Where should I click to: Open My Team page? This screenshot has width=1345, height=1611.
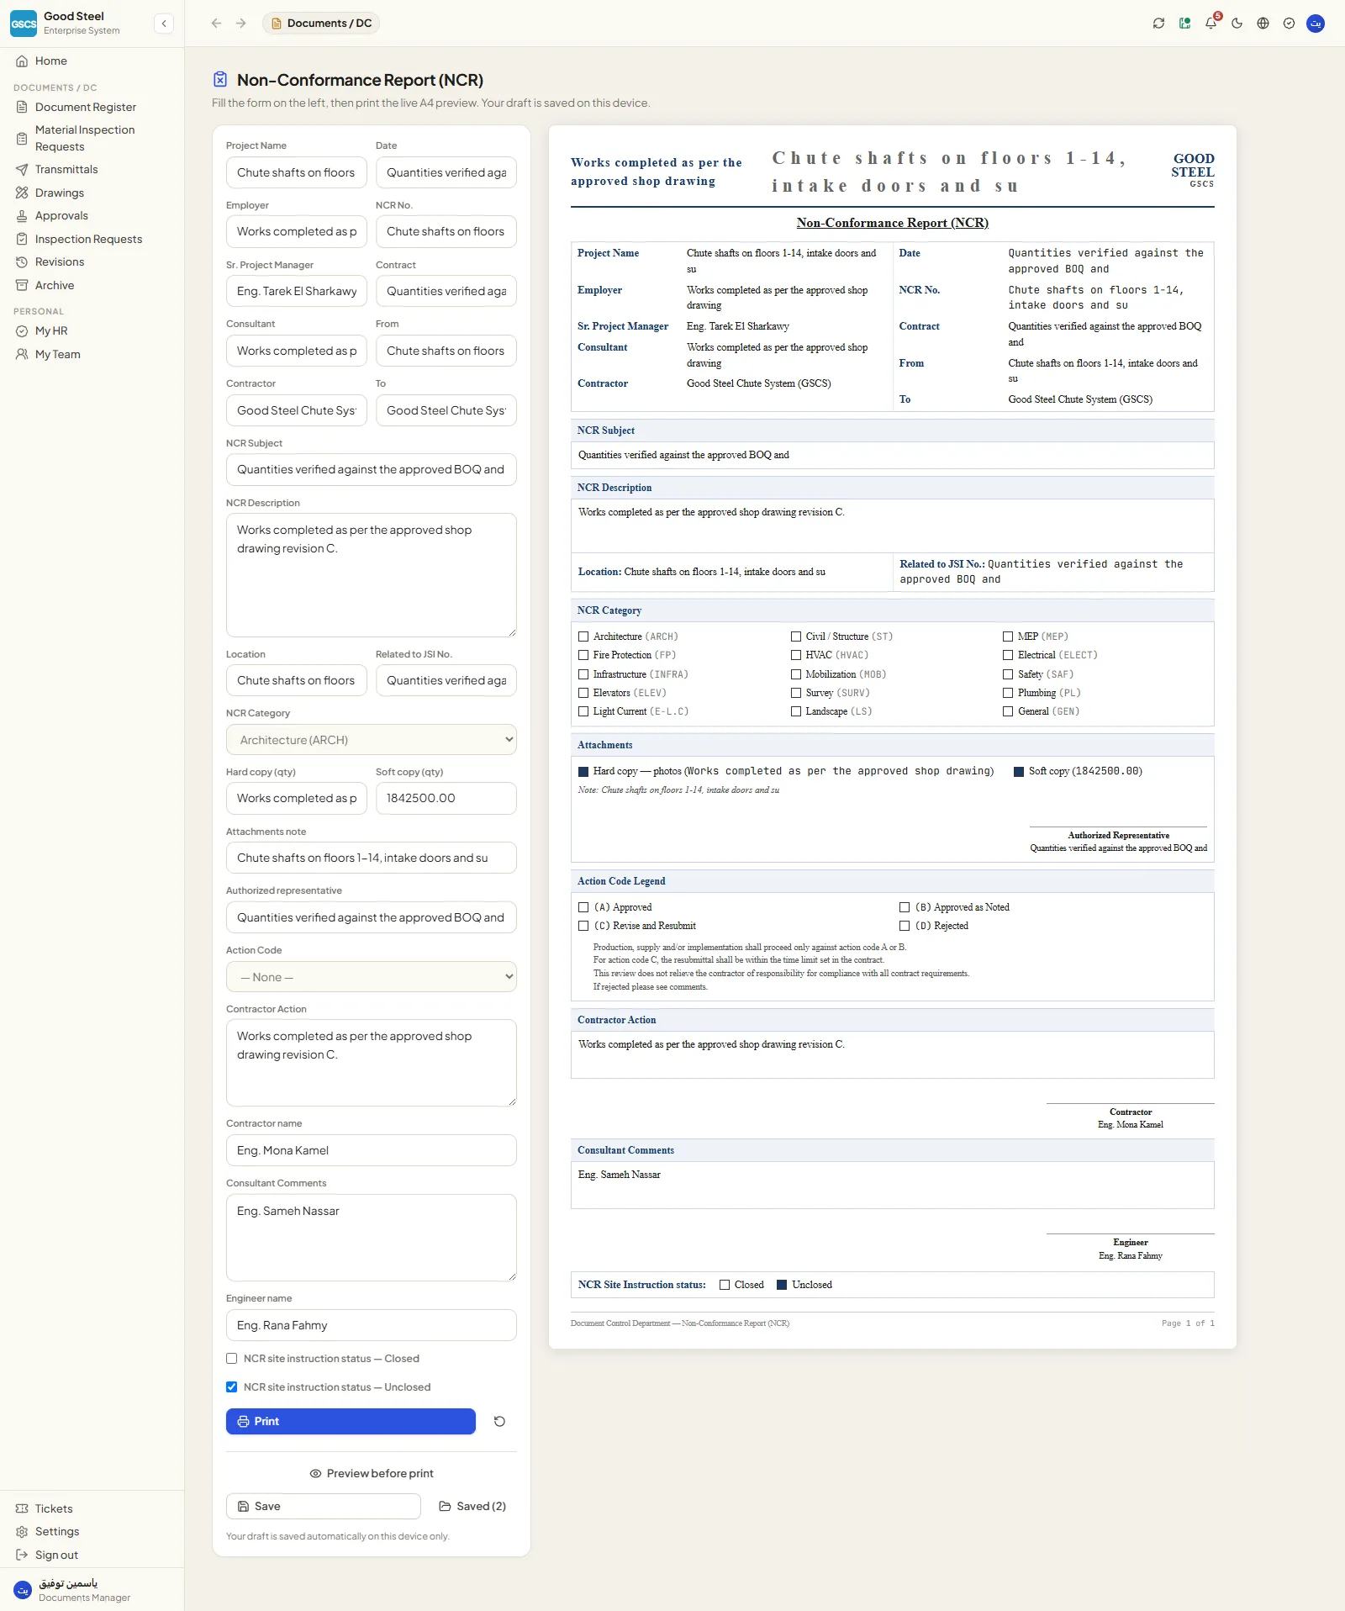(x=92, y=354)
